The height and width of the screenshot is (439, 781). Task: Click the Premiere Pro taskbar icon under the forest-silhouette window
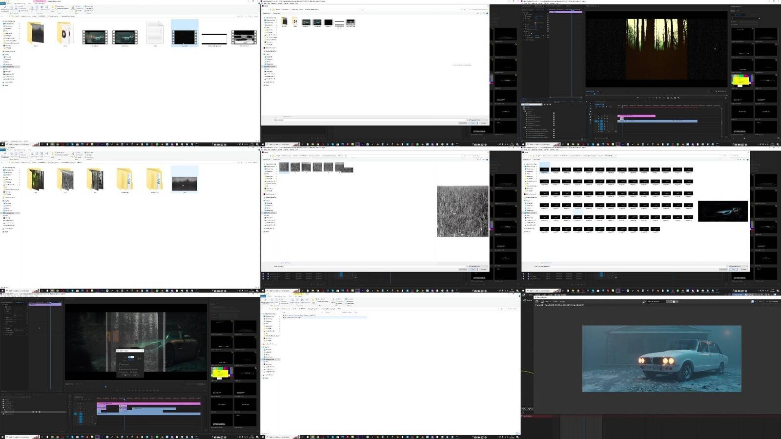point(617,145)
